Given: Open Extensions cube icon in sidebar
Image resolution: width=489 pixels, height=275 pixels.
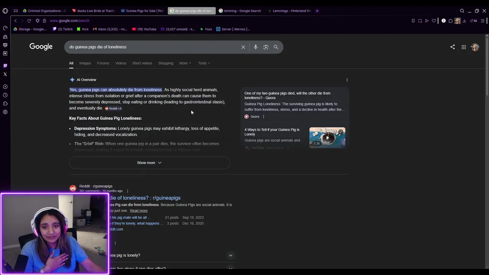Looking at the screenshot, I should (x=5, y=104).
